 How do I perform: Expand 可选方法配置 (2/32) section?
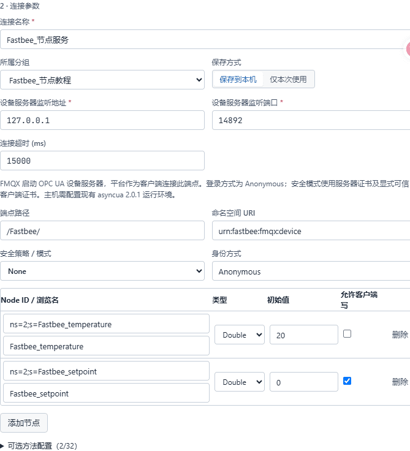click(x=39, y=445)
